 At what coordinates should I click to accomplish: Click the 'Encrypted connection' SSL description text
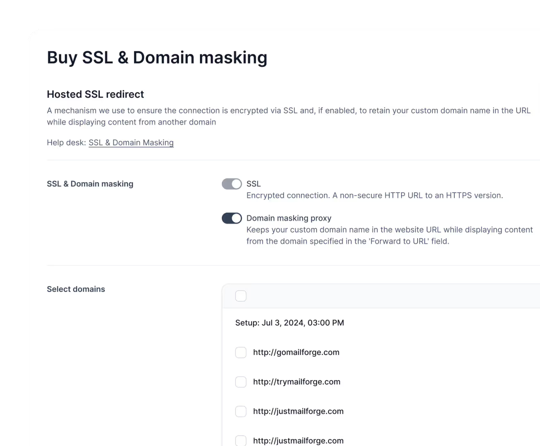point(375,195)
